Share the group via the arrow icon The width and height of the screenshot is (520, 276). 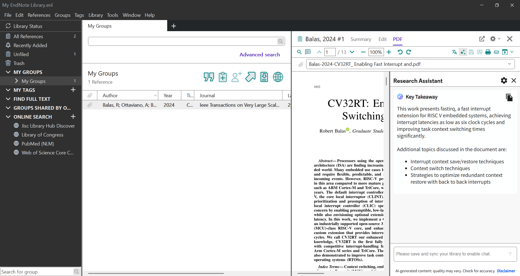[x=250, y=77]
